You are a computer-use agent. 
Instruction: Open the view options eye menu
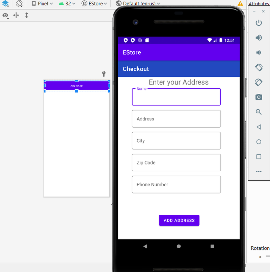(5, 16)
